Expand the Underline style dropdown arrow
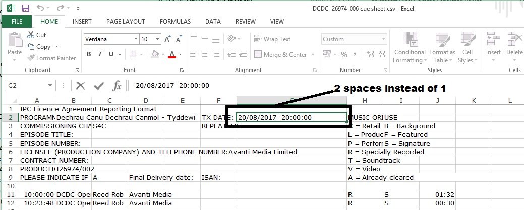 point(120,54)
